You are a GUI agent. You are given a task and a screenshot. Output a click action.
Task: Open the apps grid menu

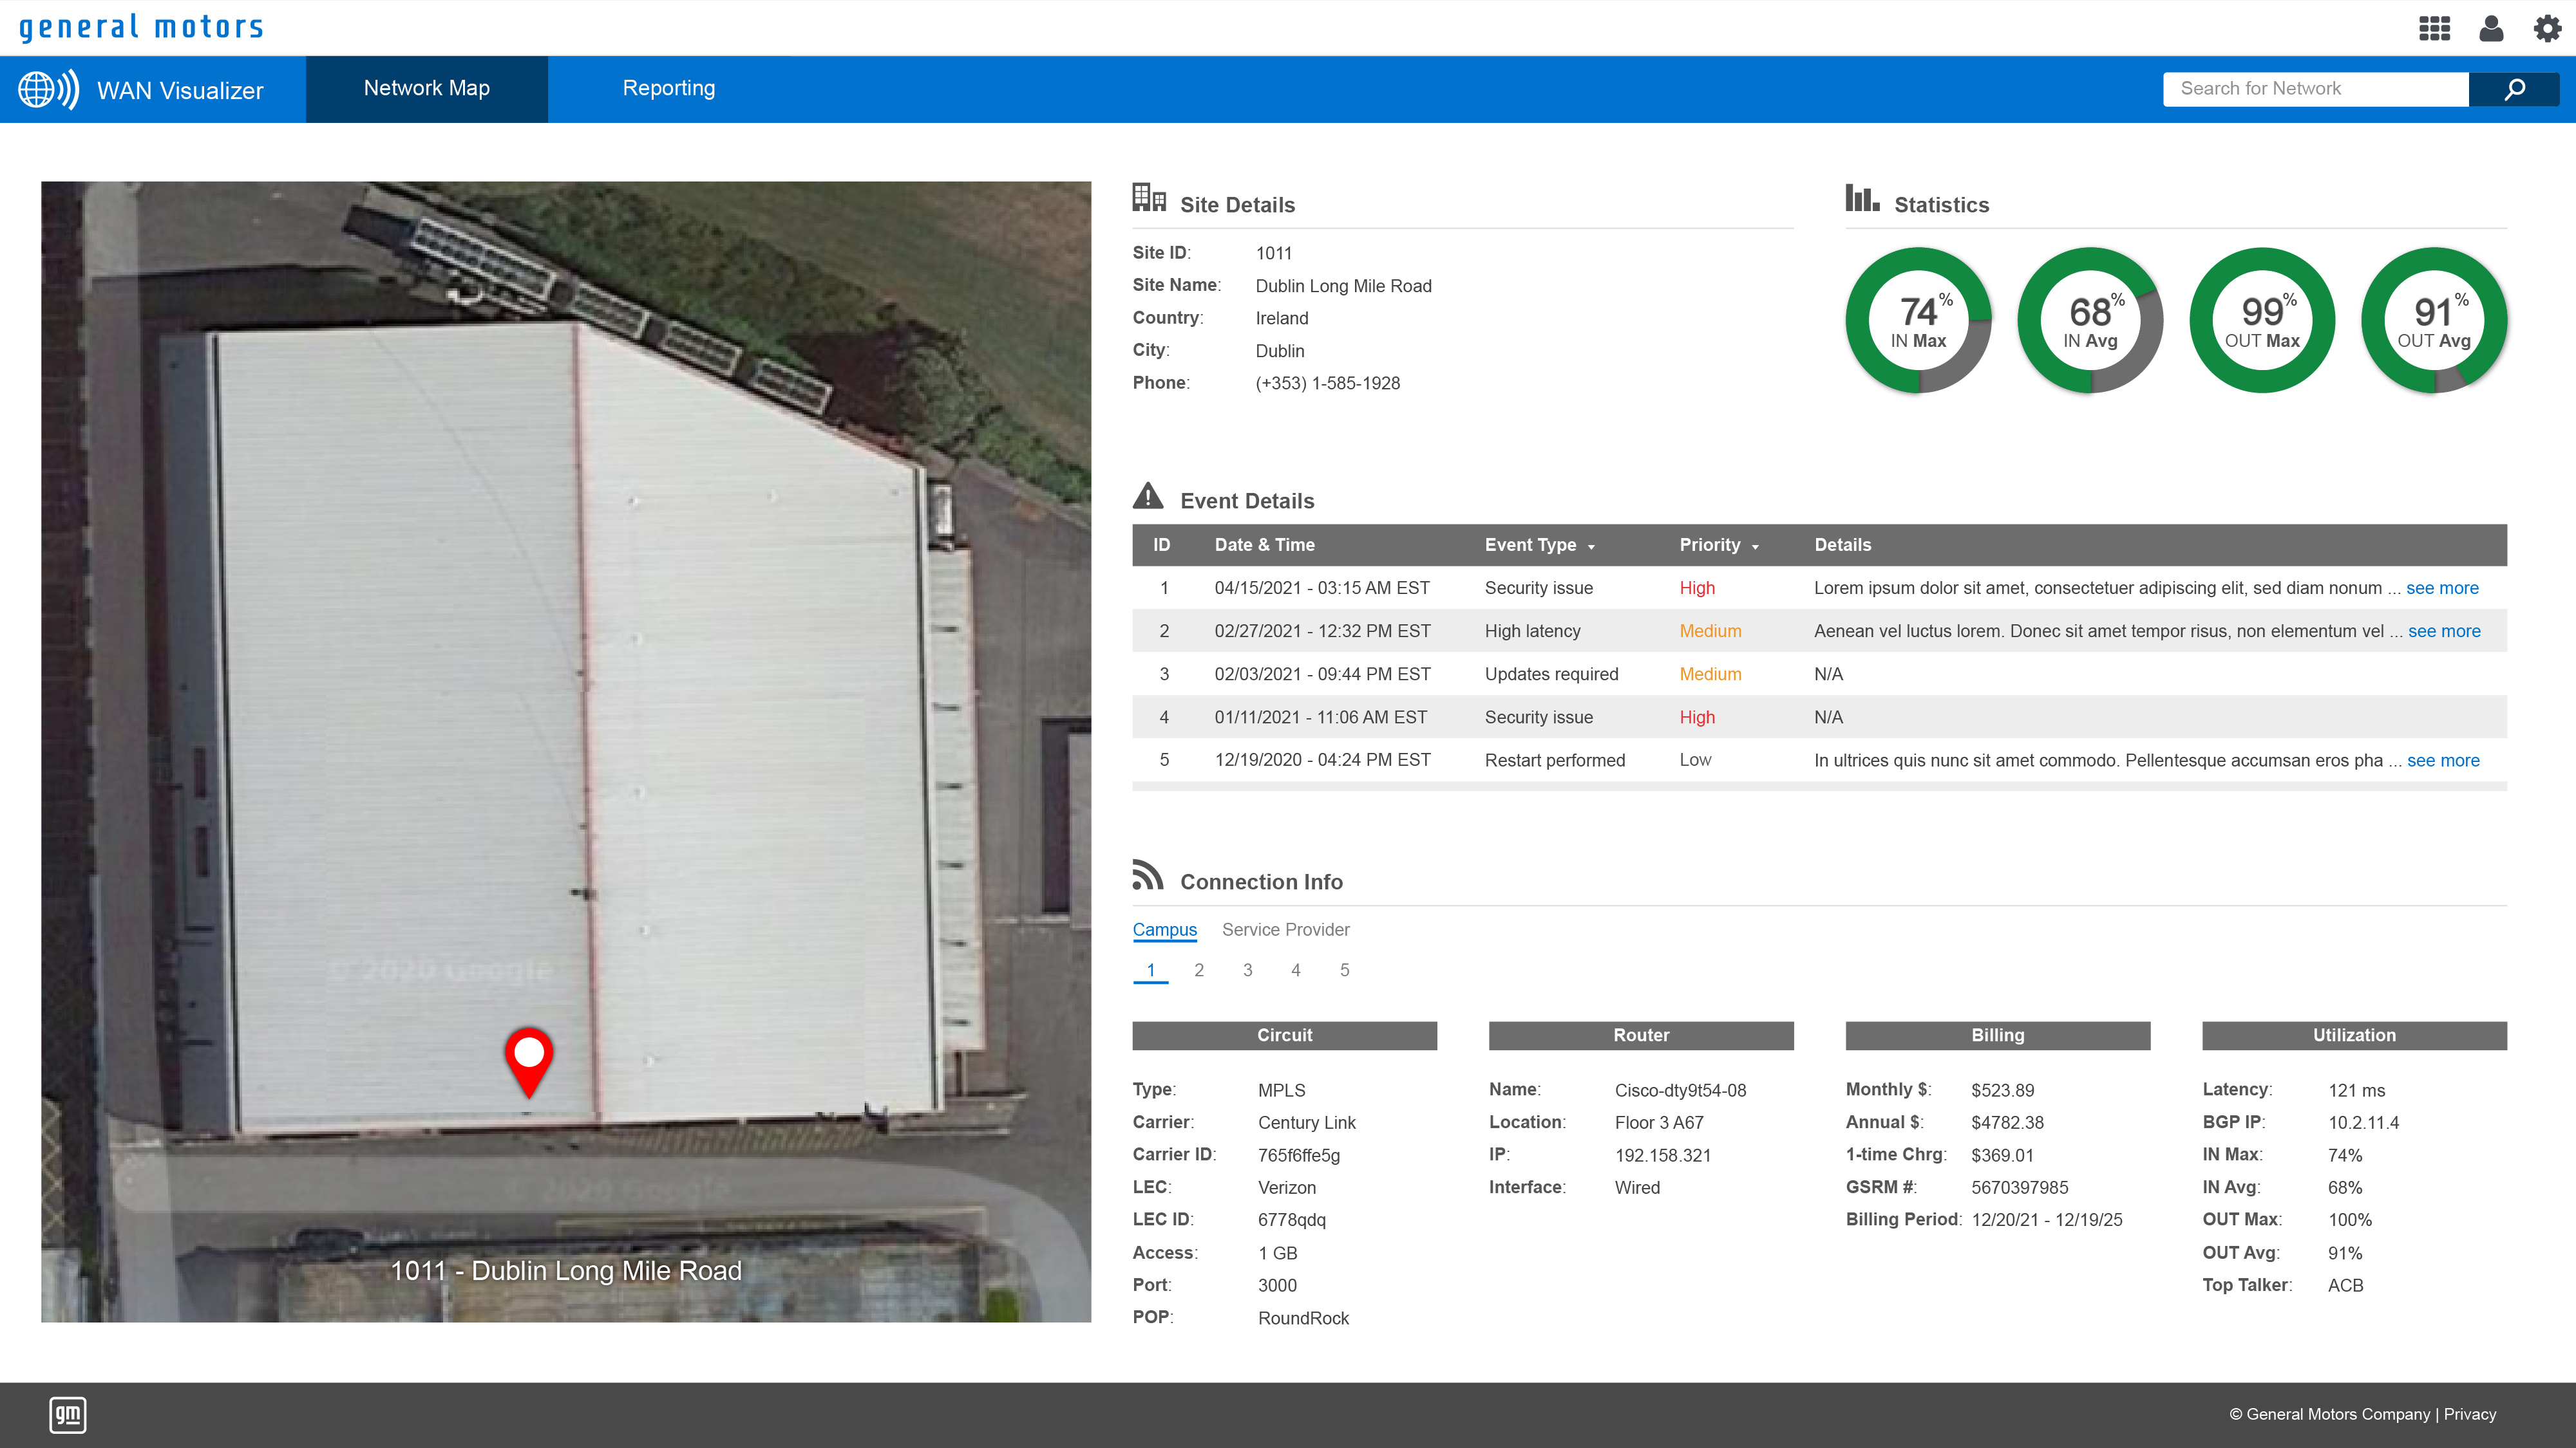[x=2434, y=29]
